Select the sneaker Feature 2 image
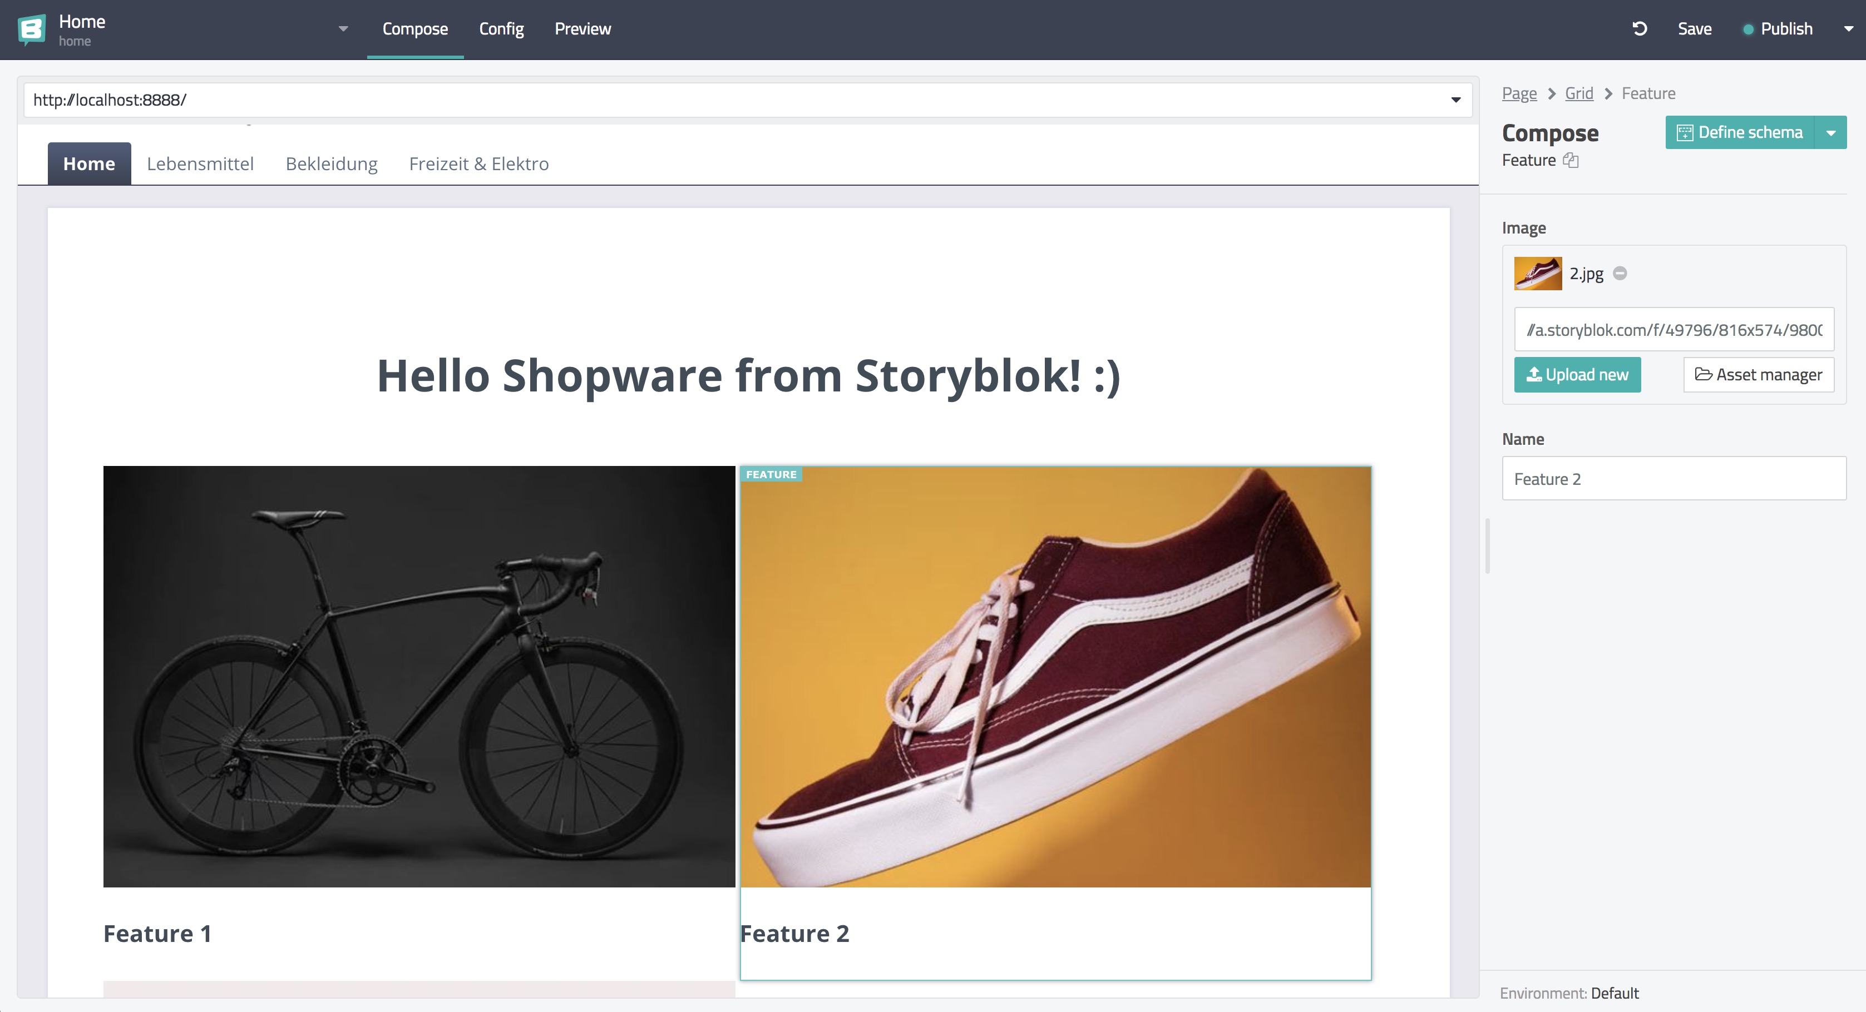 click(x=1055, y=677)
